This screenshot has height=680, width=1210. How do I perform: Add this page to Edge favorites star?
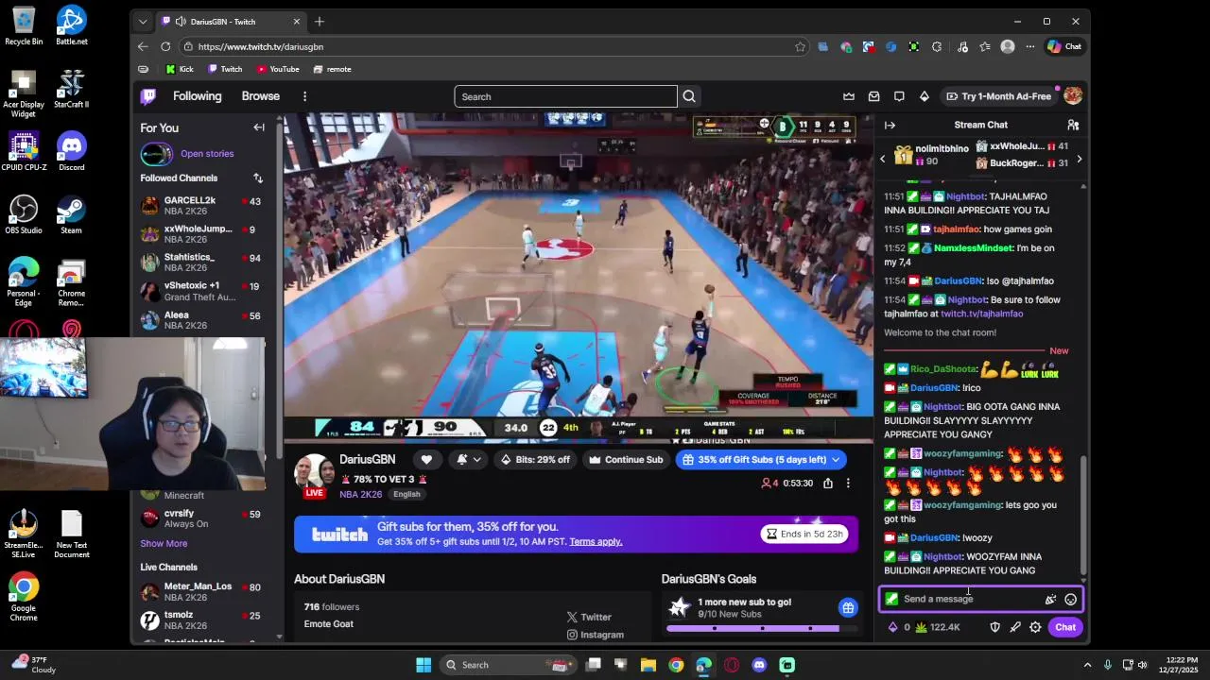pos(800,46)
